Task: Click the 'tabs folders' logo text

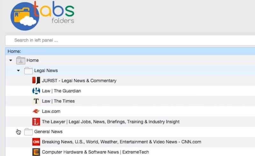Action: (54, 12)
